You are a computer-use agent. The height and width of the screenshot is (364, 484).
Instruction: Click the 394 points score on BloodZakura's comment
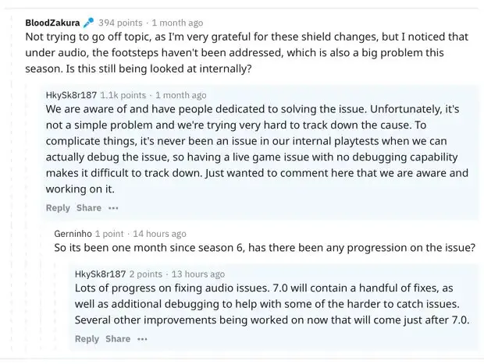tap(121, 23)
